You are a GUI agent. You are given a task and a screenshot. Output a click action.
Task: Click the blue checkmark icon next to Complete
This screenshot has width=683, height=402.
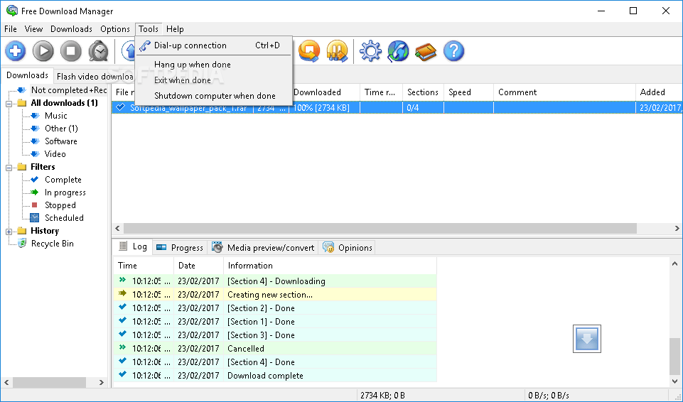35,179
